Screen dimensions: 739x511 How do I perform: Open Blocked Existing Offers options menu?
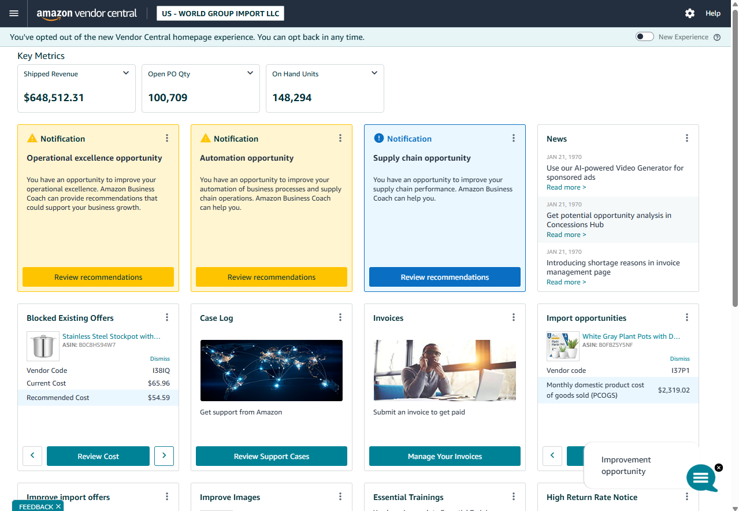click(167, 317)
